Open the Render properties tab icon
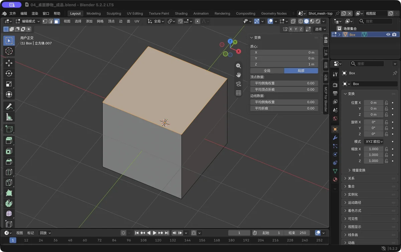 pos(335,85)
